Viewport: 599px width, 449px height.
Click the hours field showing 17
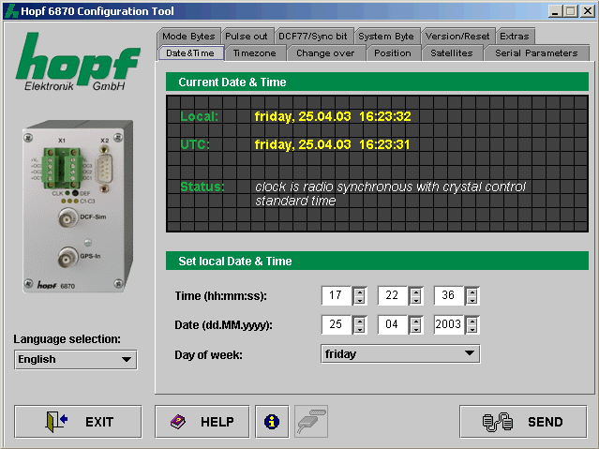coord(337,295)
